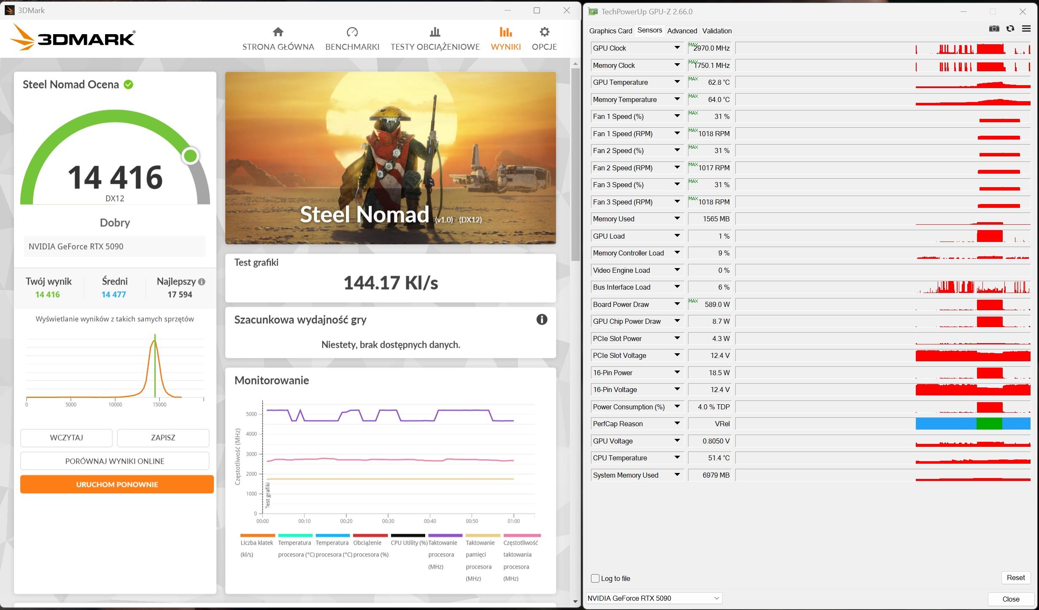The image size is (1039, 610).
Task: Click GPU-Z screenshot camera icon
Action: click(994, 29)
